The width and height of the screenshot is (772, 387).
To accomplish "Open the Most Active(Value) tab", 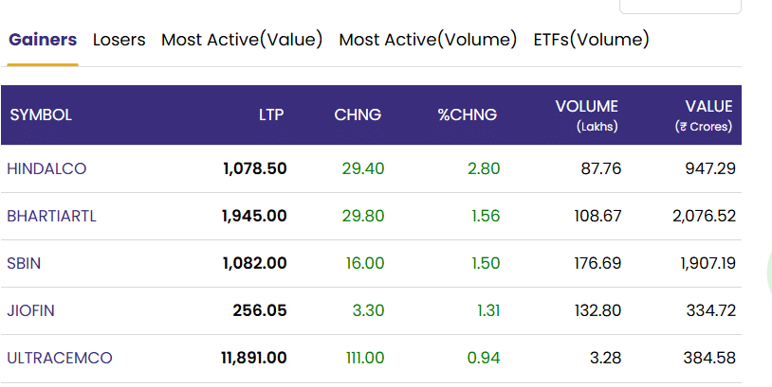I will point(242,40).
